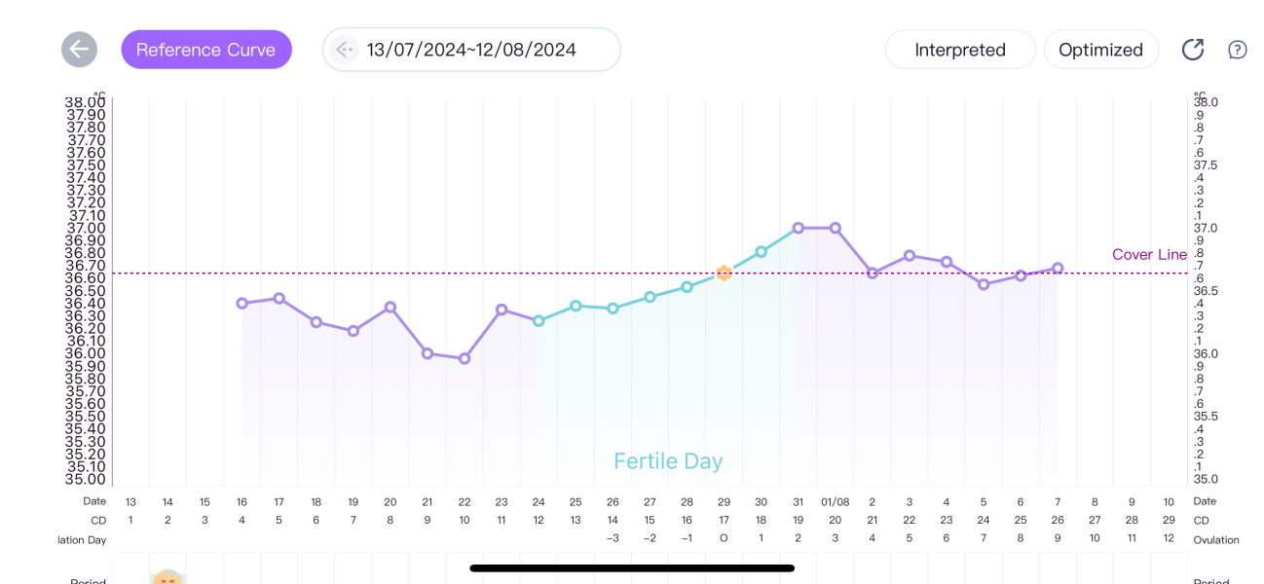1264x584 pixels.
Task: Expand the Fertile Day shaded region details
Action: [668, 460]
